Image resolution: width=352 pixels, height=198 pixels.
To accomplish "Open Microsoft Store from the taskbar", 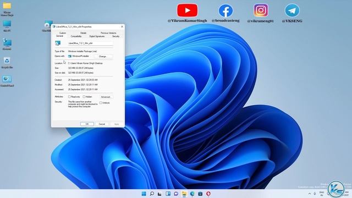I will (200, 194).
